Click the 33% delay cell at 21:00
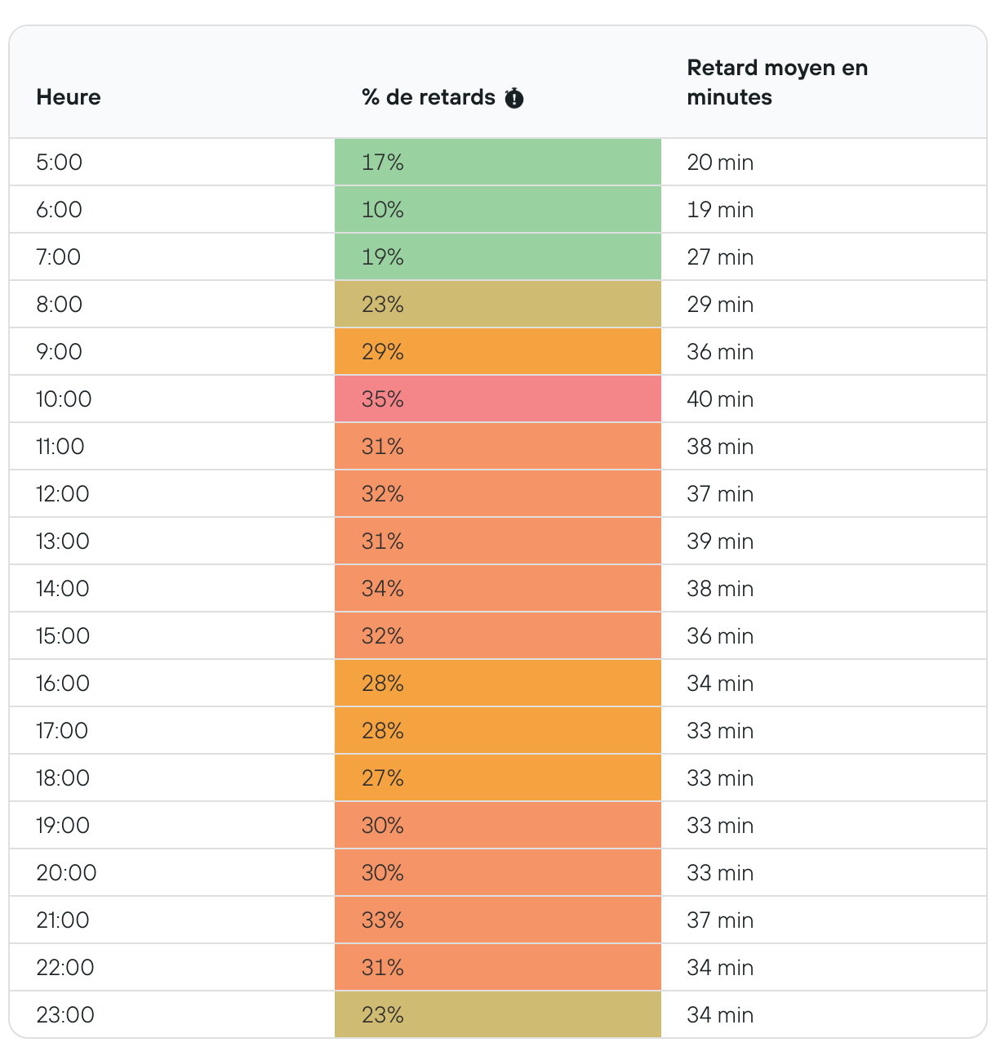The height and width of the screenshot is (1047, 996). [x=497, y=920]
